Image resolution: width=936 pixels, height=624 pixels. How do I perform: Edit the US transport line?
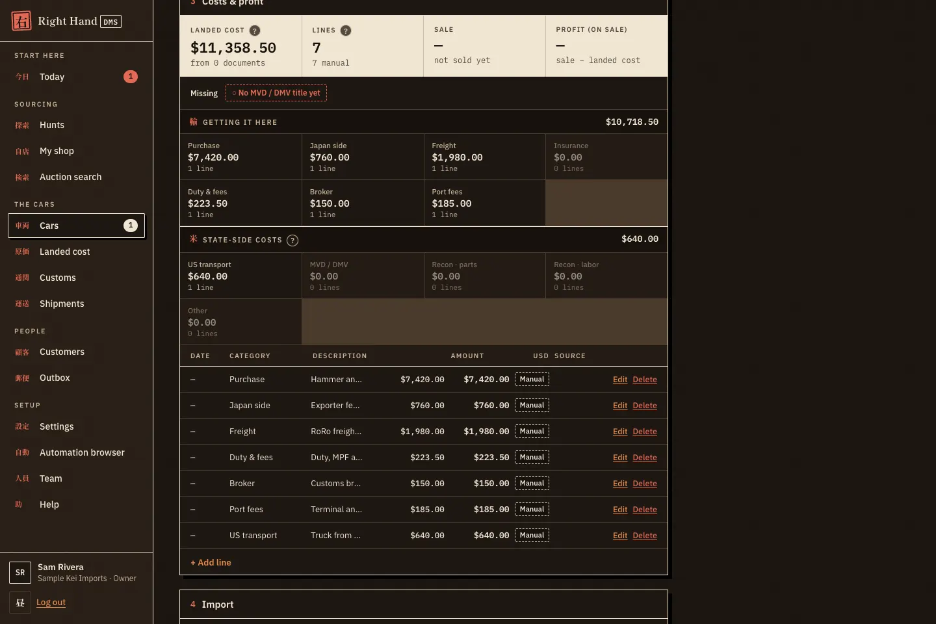620,536
